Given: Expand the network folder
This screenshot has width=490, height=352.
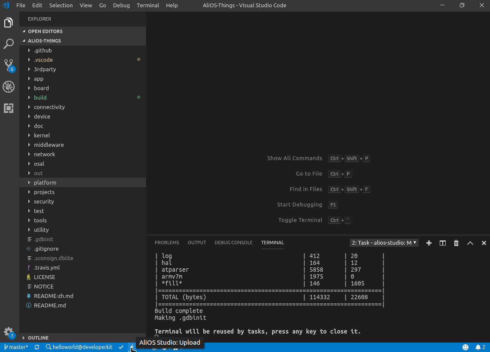Looking at the screenshot, I should pos(83,154).
